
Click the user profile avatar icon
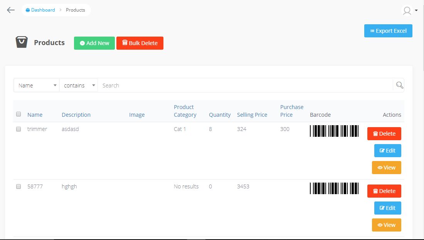click(407, 10)
